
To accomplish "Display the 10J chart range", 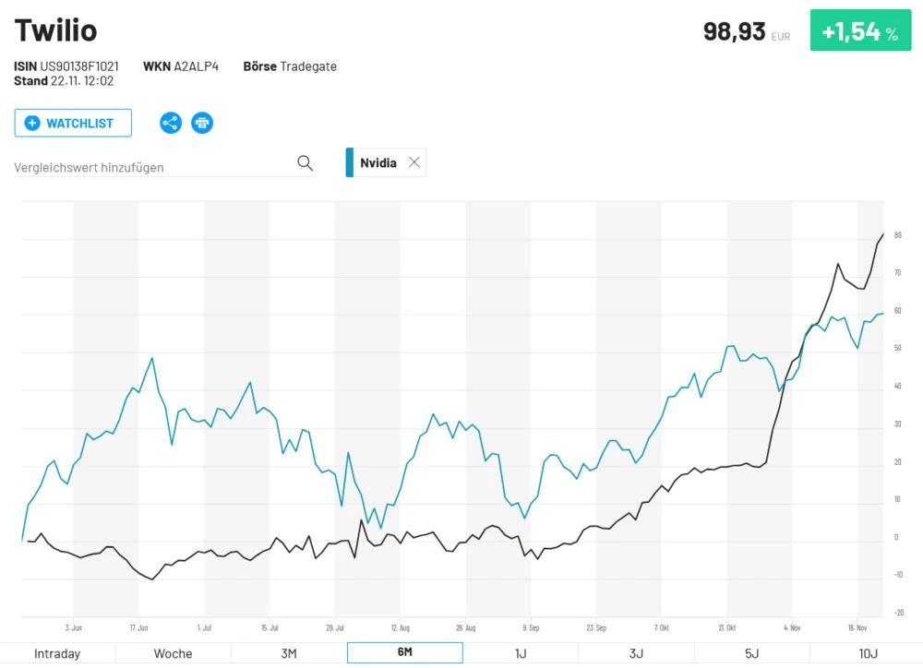I will [x=868, y=653].
